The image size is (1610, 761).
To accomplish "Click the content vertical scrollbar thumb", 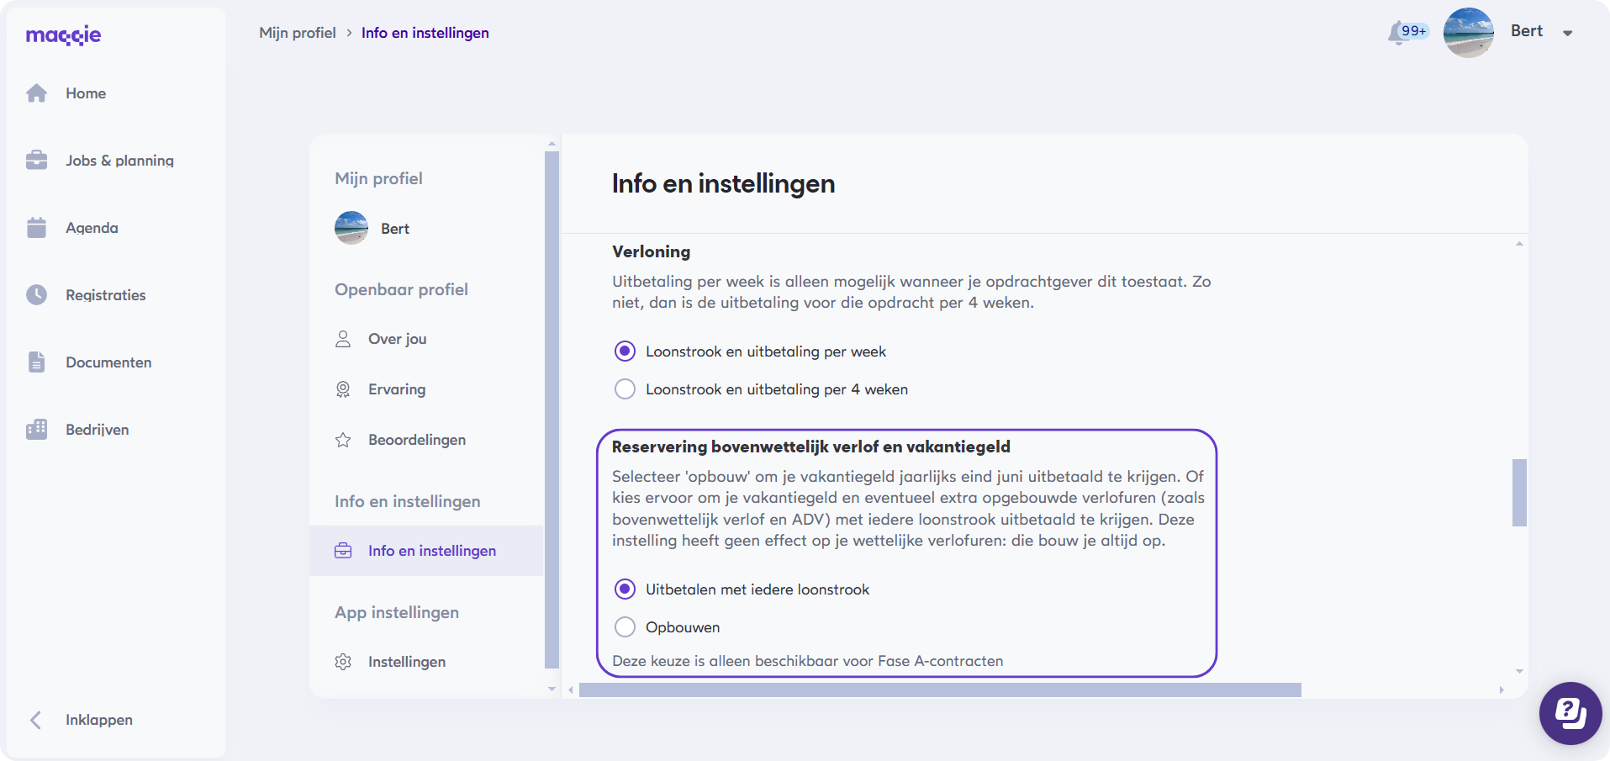I will click(1519, 493).
